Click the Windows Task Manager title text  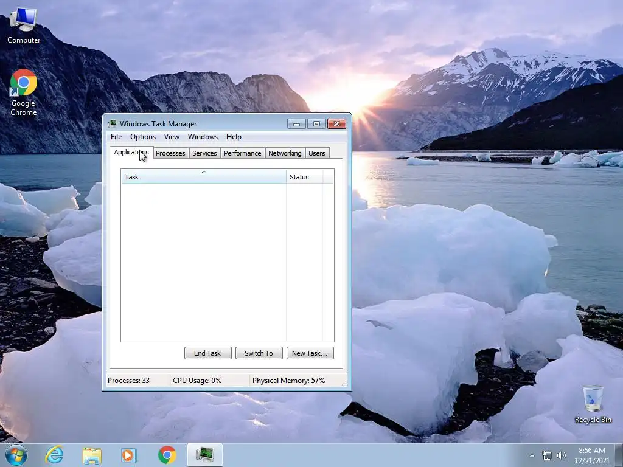(x=158, y=124)
